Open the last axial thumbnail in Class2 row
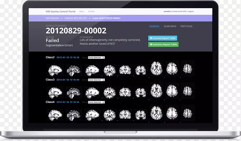 point(187,69)
